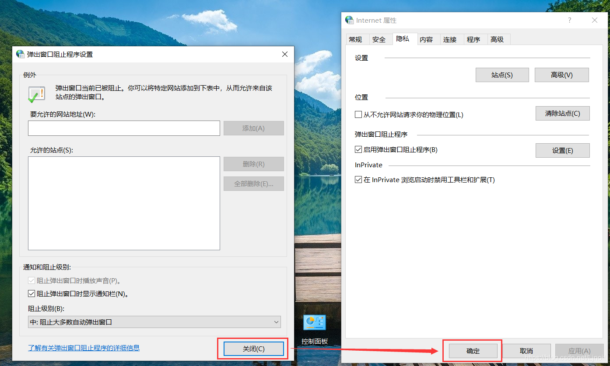Open pop-up blocker 设置(E) button
610x366 pixels.
[x=563, y=150]
